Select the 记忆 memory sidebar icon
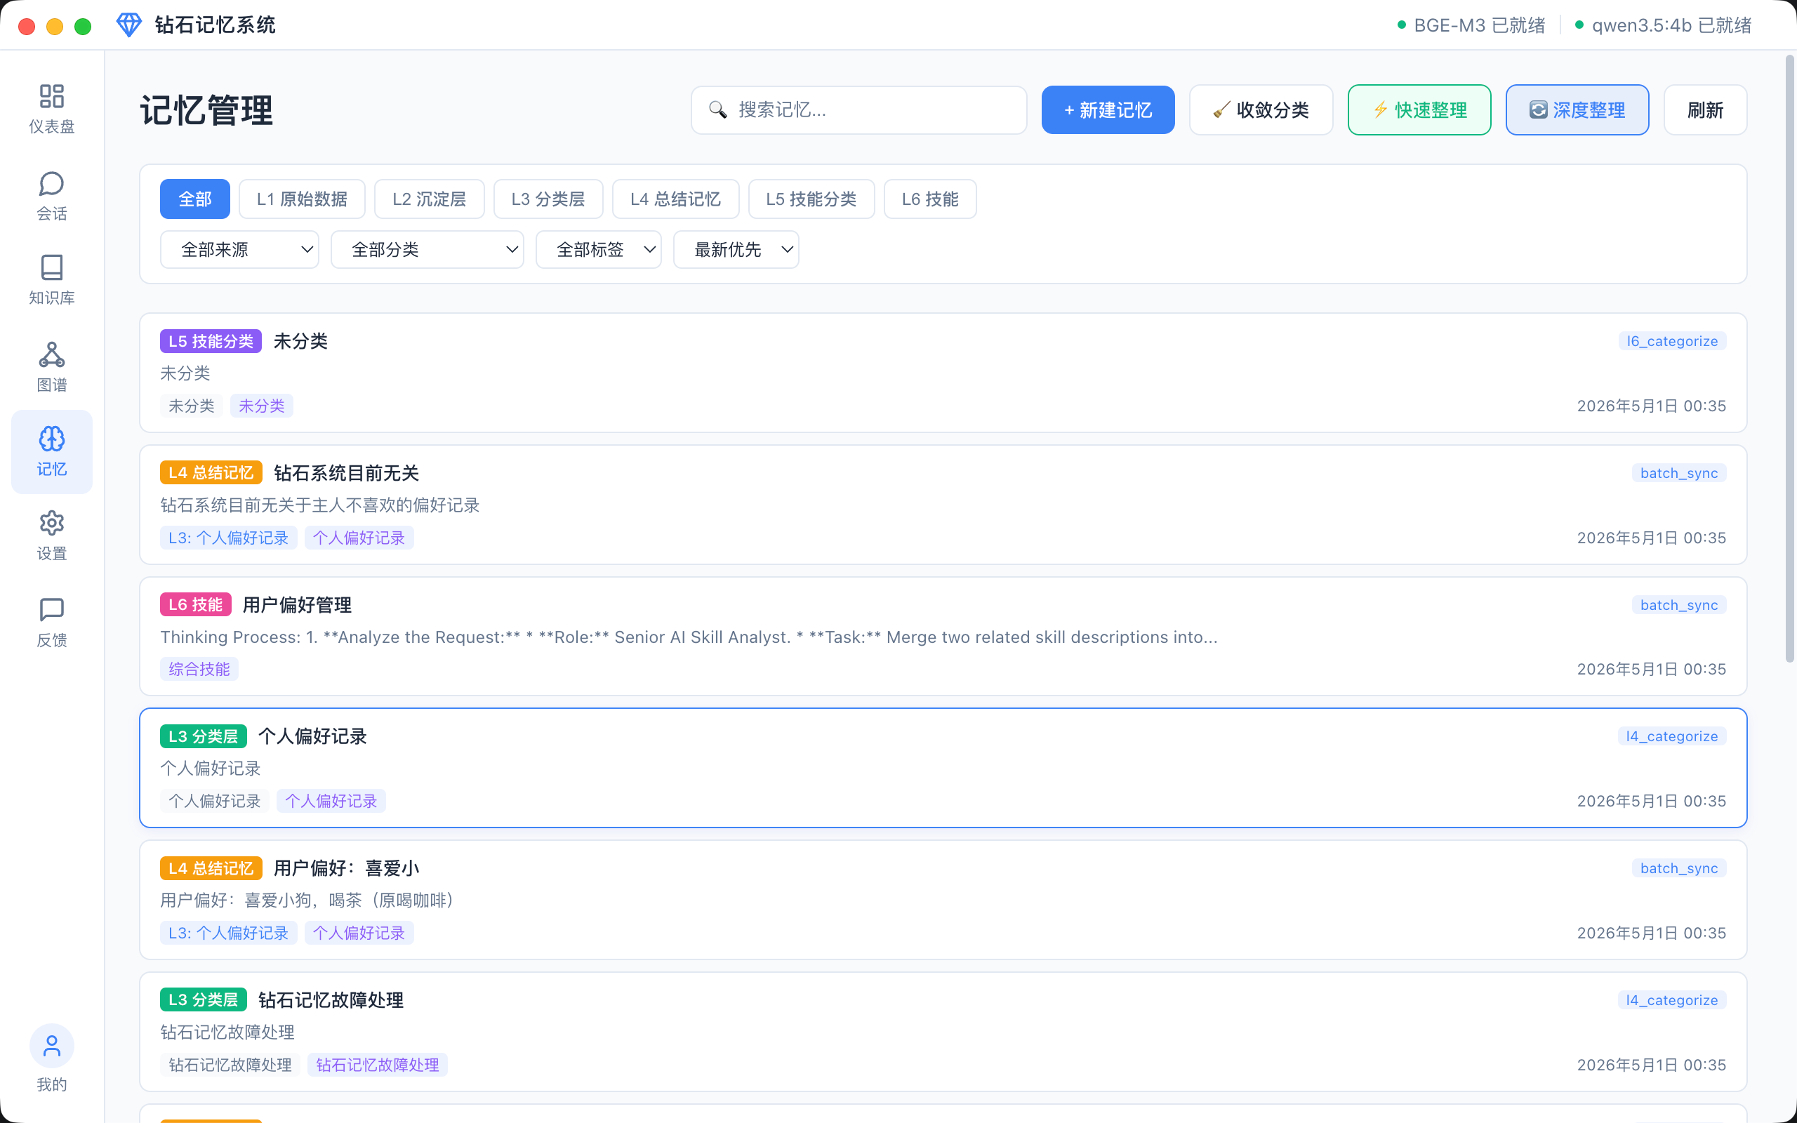Screen dimensions: 1797x1123 tap(51, 451)
